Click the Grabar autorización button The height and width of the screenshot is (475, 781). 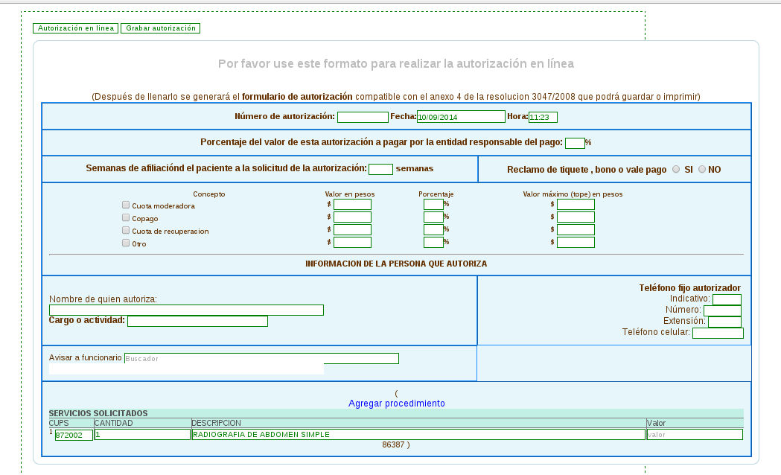[x=160, y=28]
